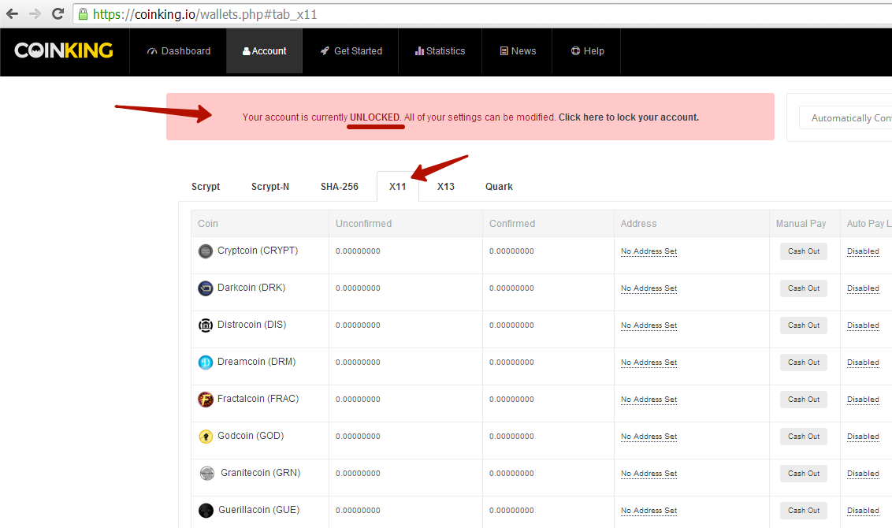
Task: Click Disabled auto pay for Granitecoin
Action: (x=863, y=474)
